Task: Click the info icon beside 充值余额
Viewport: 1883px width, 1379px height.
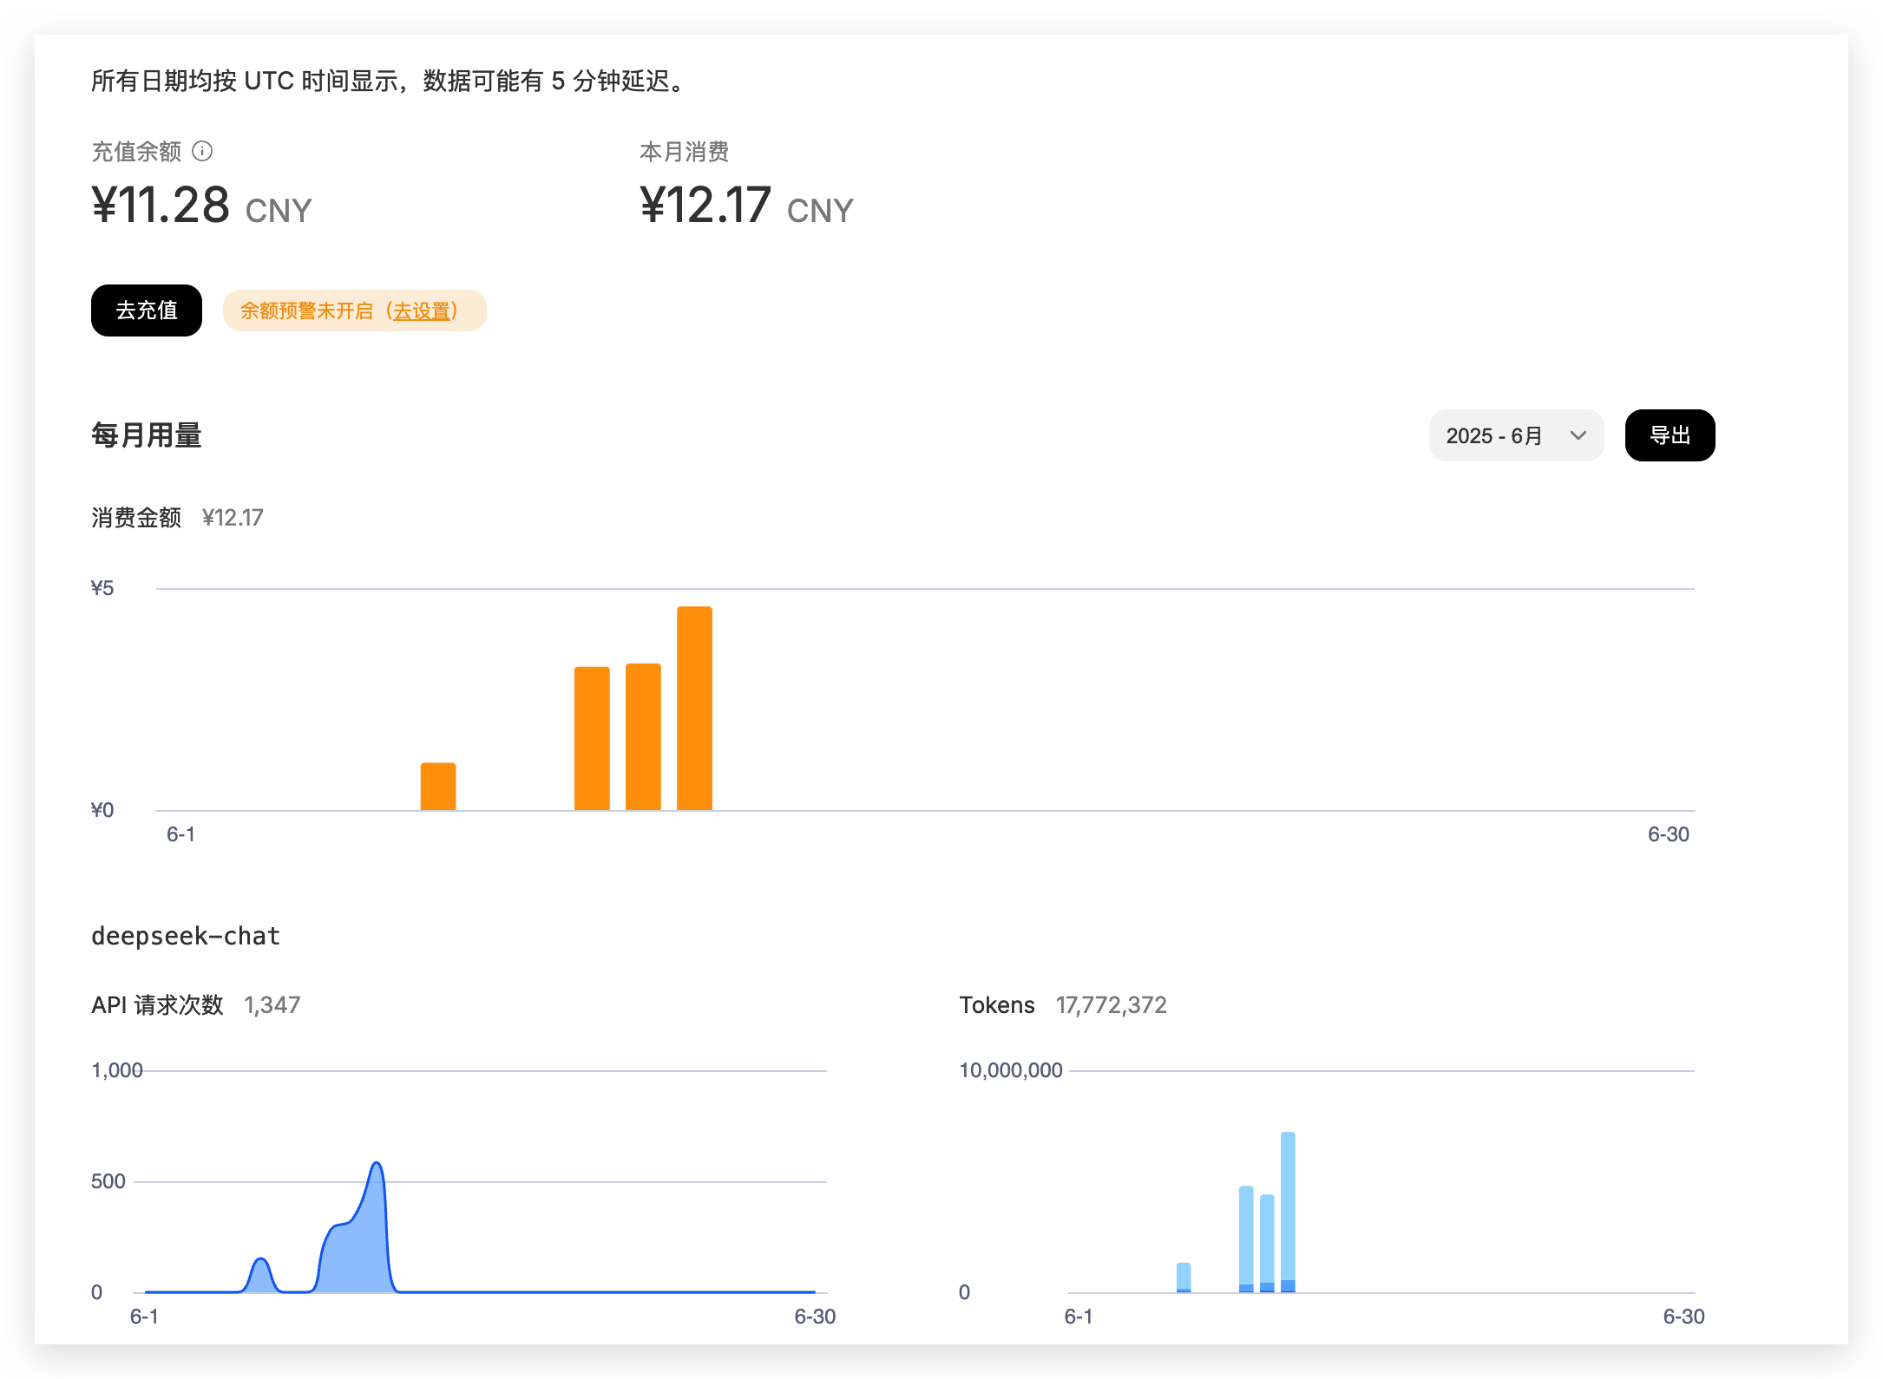Action: [x=202, y=152]
